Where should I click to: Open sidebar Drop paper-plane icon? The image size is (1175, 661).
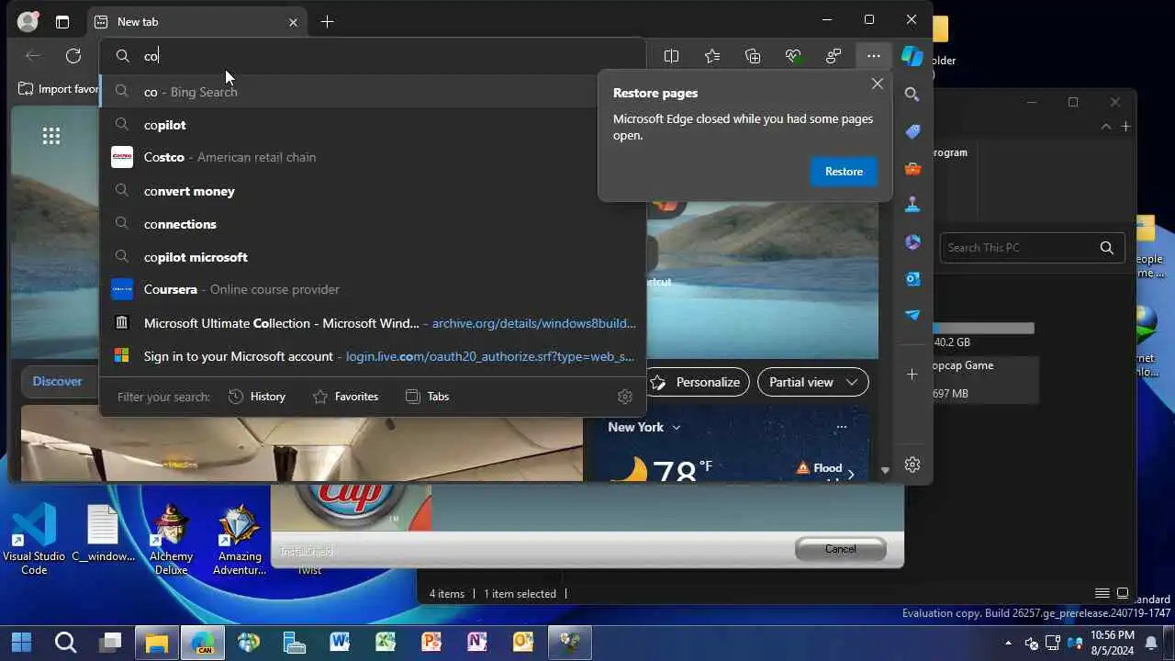click(x=912, y=315)
